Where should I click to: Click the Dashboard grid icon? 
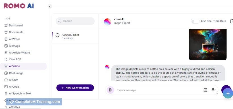pyautogui.click(x=6, y=25)
